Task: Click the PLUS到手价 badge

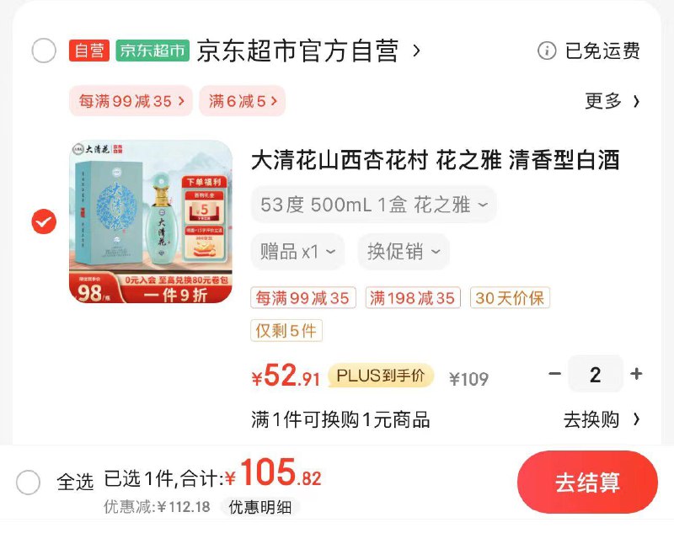Action: [x=381, y=376]
